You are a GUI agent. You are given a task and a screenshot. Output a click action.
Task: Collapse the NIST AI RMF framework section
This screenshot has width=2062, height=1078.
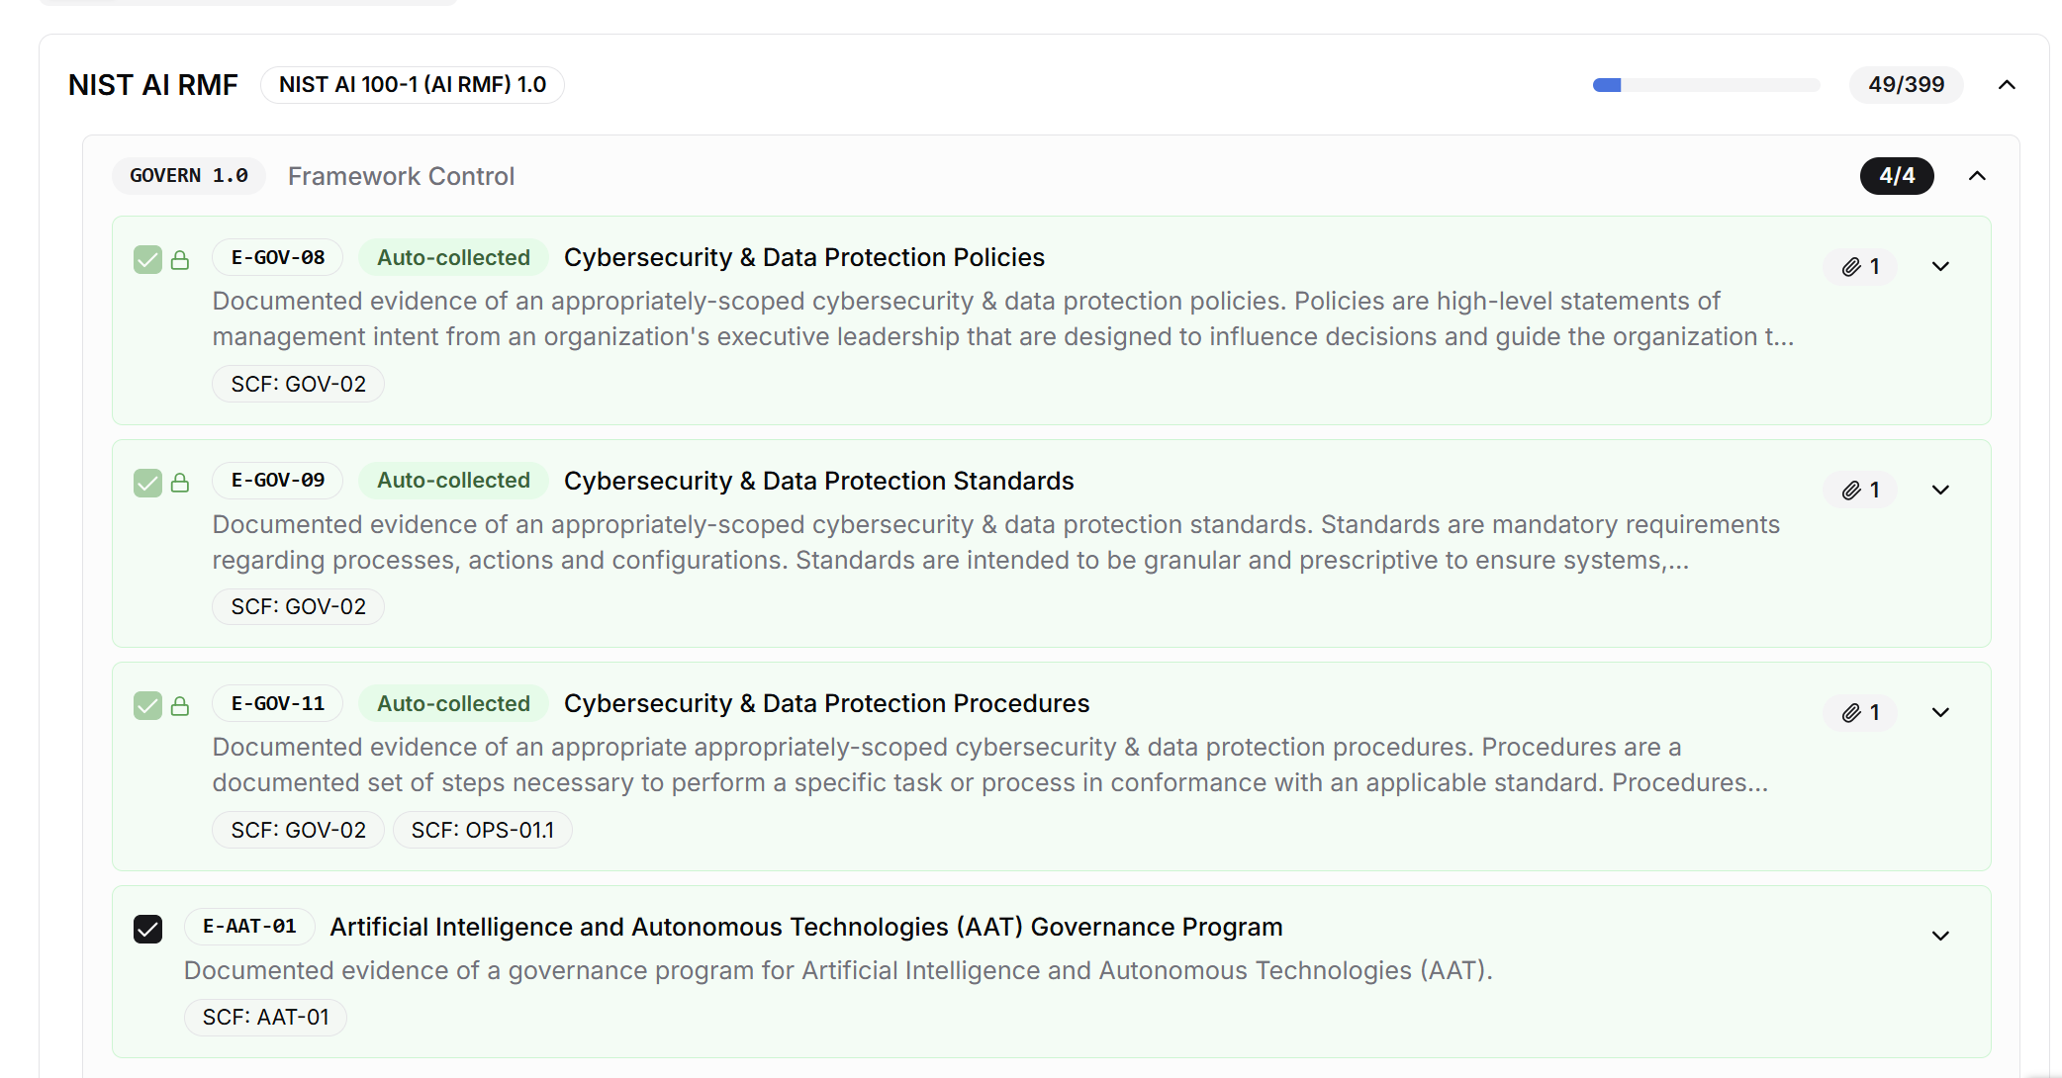point(2007,85)
